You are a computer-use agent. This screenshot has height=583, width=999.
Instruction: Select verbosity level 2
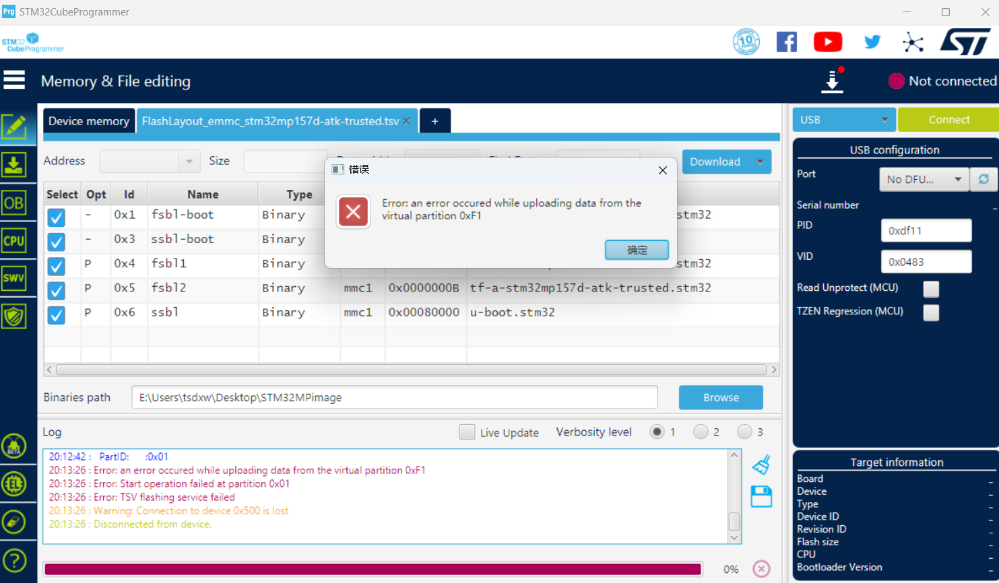[x=701, y=432]
